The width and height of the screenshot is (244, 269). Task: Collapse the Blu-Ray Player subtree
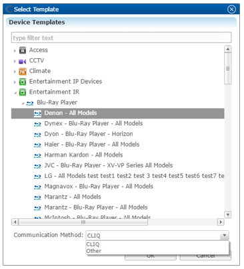coord(23,103)
